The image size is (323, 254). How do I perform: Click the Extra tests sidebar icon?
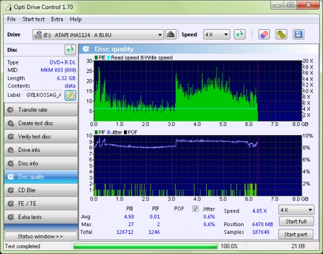pos(10,217)
